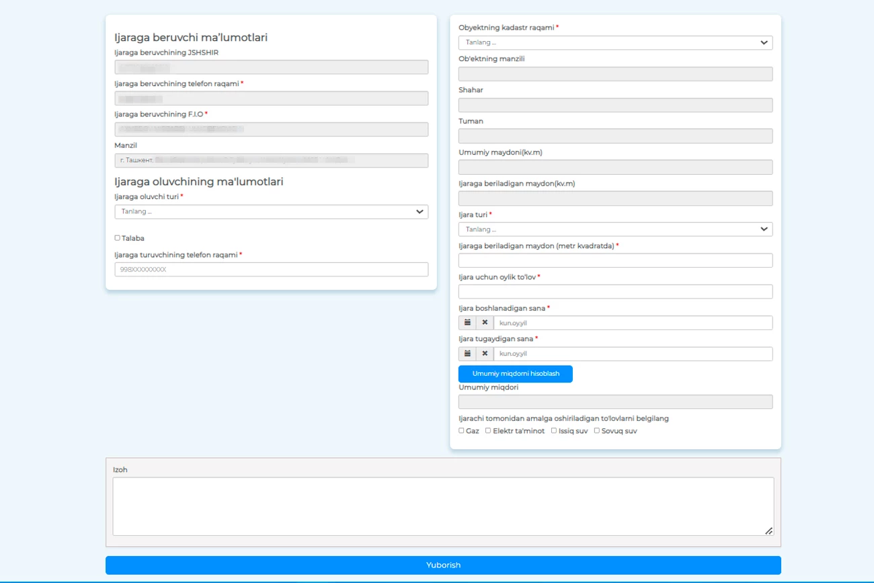This screenshot has height=583, width=874.
Task: Click the Ijara boshlanadigan sana date field
Action: pyautogui.click(x=633, y=323)
